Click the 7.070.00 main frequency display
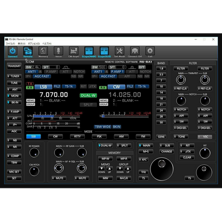Image resolution: width=222 pixels, height=222 pixels. [x=54, y=94]
